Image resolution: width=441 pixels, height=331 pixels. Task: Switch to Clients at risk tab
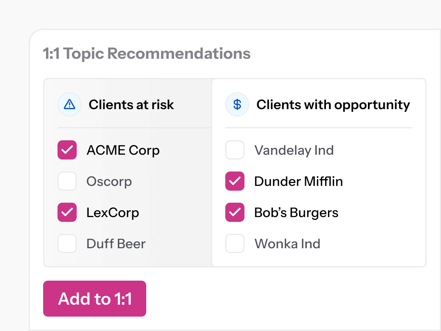tap(131, 105)
